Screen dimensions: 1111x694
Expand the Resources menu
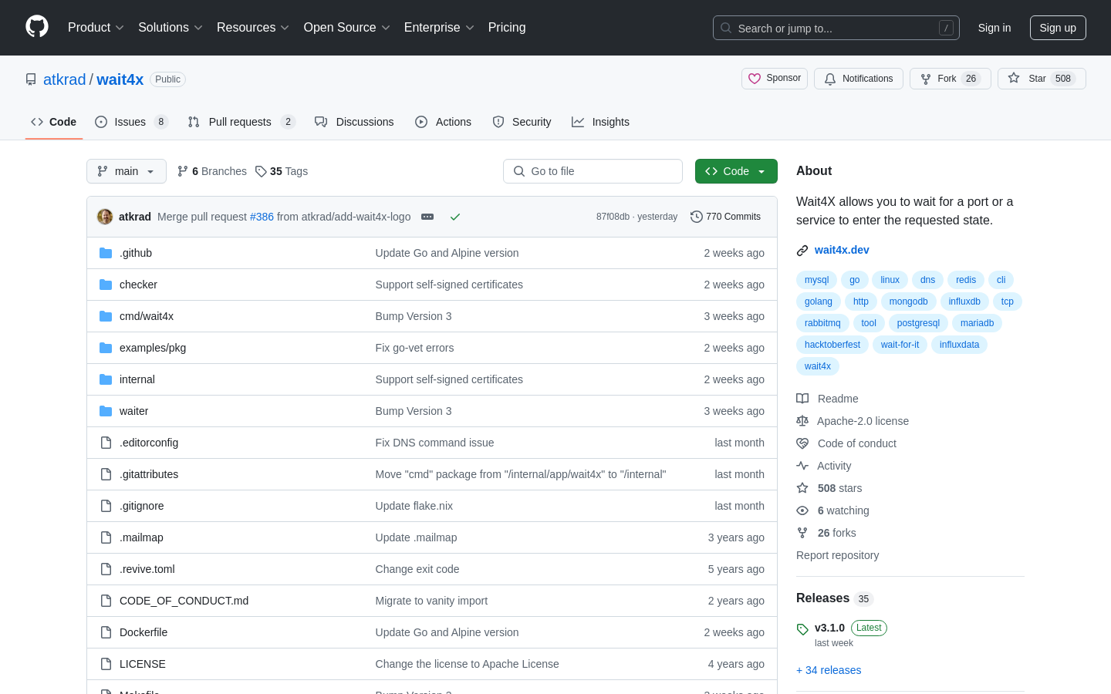coord(253,27)
